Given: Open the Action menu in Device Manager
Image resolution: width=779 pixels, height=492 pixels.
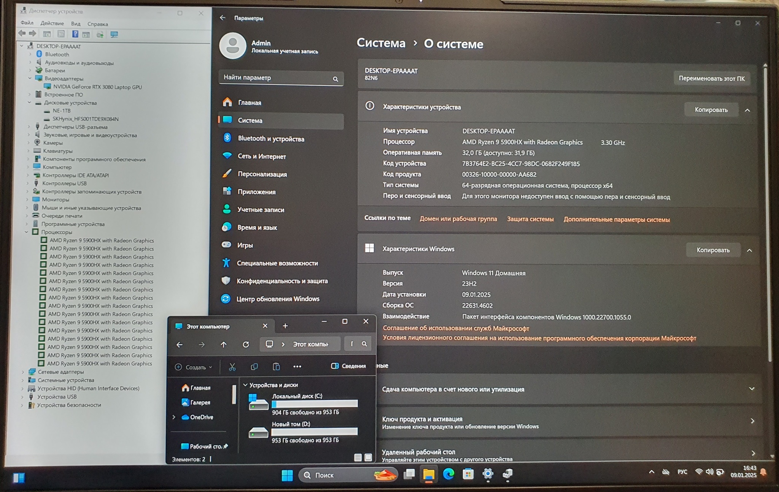Looking at the screenshot, I should click(x=52, y=23).
